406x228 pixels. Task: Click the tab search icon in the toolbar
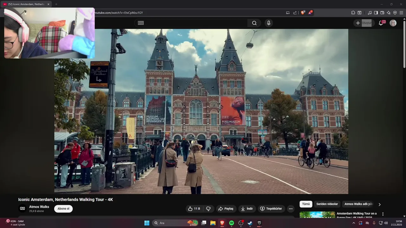pos(359,13)
